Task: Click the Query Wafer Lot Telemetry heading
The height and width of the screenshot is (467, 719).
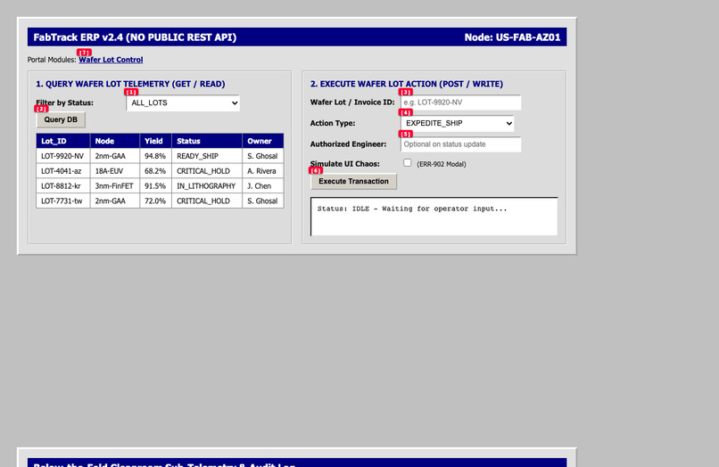Action: [x=130, y=84]
